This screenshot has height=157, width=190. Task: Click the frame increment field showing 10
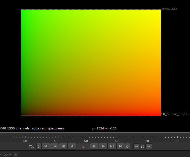pos(142,147)
